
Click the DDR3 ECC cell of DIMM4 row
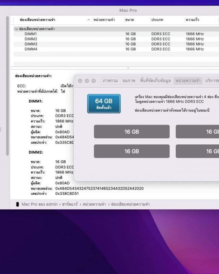coord(161,49)
